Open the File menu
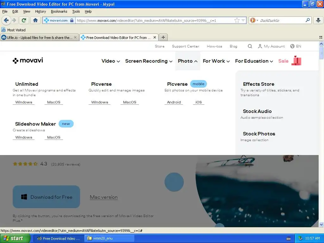This screenshot has width=324, height=243. click(5, 11)
